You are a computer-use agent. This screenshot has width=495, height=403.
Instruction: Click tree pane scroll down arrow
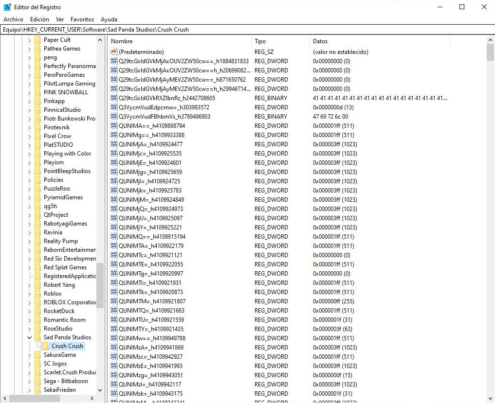click(100, 390)
